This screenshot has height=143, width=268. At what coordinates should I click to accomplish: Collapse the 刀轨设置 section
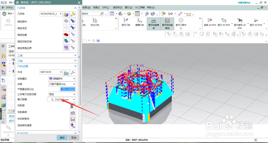pyautogui.click(x=75, y=66)
